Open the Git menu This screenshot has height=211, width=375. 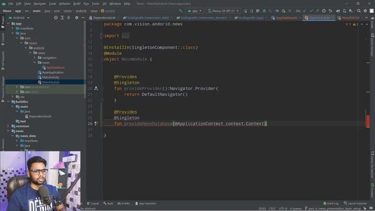point(104,4)
